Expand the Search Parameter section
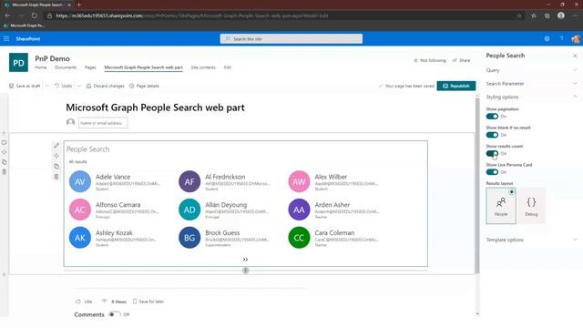 click(x=532, y=84)
